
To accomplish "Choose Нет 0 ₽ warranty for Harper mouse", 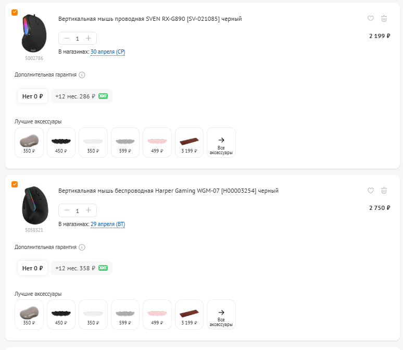I will click(32, 268).
